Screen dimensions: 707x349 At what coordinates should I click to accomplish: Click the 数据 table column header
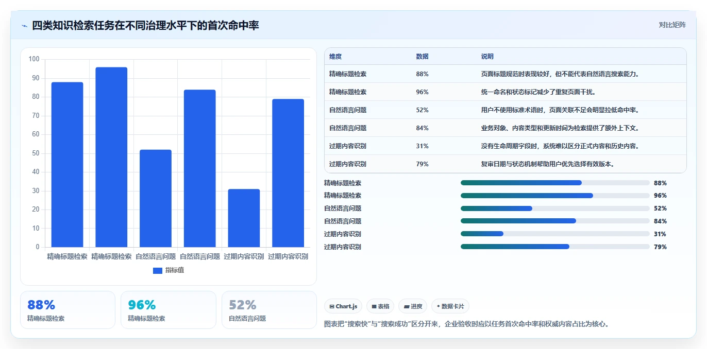point(423,57)
